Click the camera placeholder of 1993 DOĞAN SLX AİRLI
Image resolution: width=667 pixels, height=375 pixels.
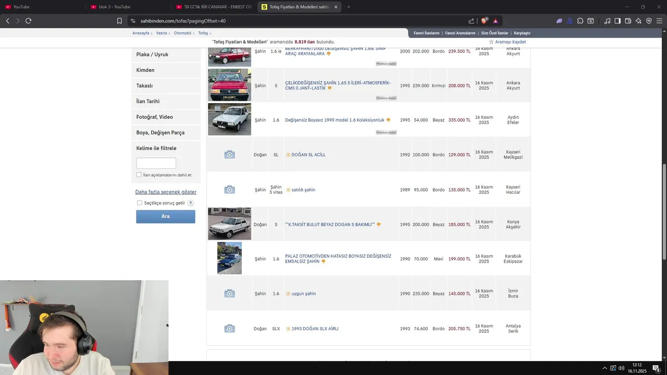[x=229, y=329]
